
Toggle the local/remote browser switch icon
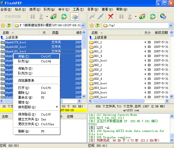(75, 17)
